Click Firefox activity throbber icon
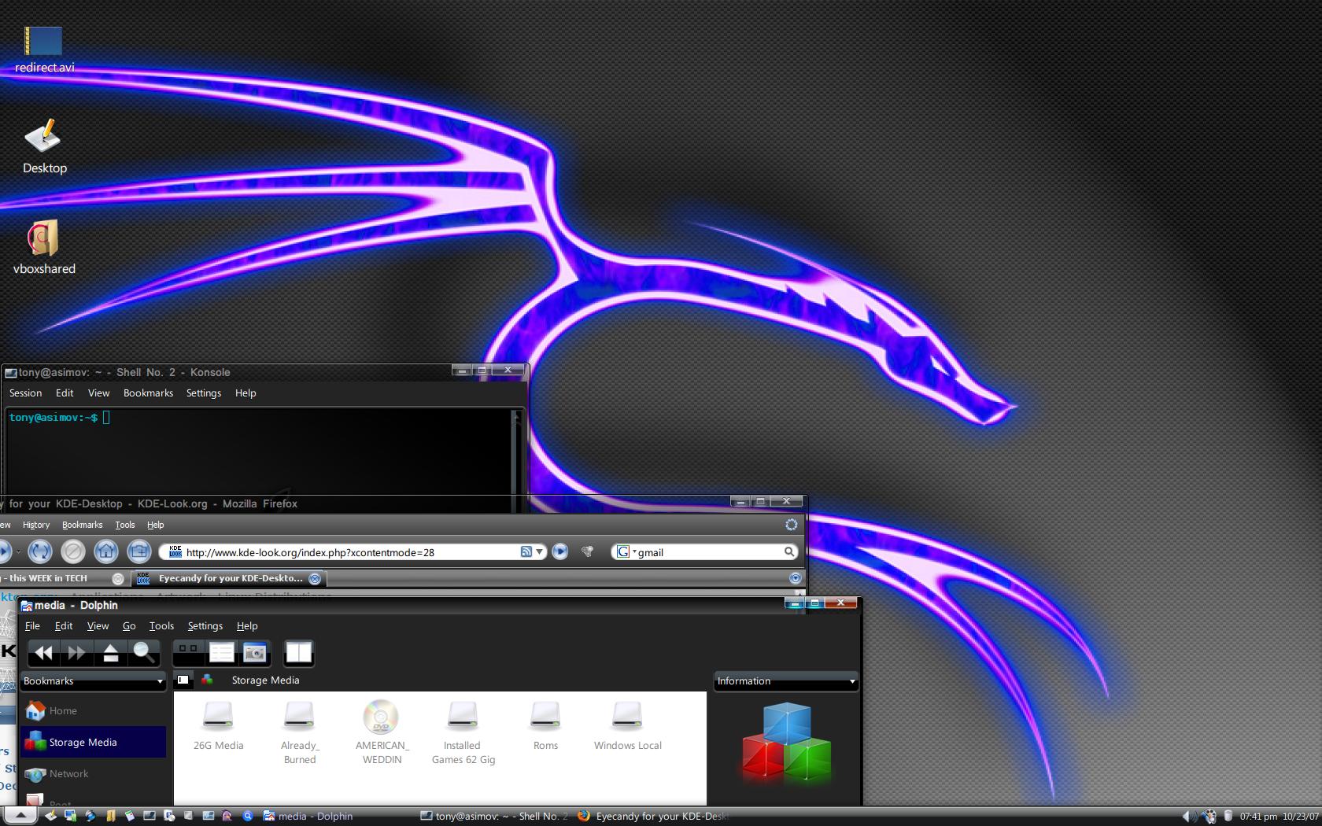The image size is (1322, 826). pyautogui.click(x=791, y=525)
